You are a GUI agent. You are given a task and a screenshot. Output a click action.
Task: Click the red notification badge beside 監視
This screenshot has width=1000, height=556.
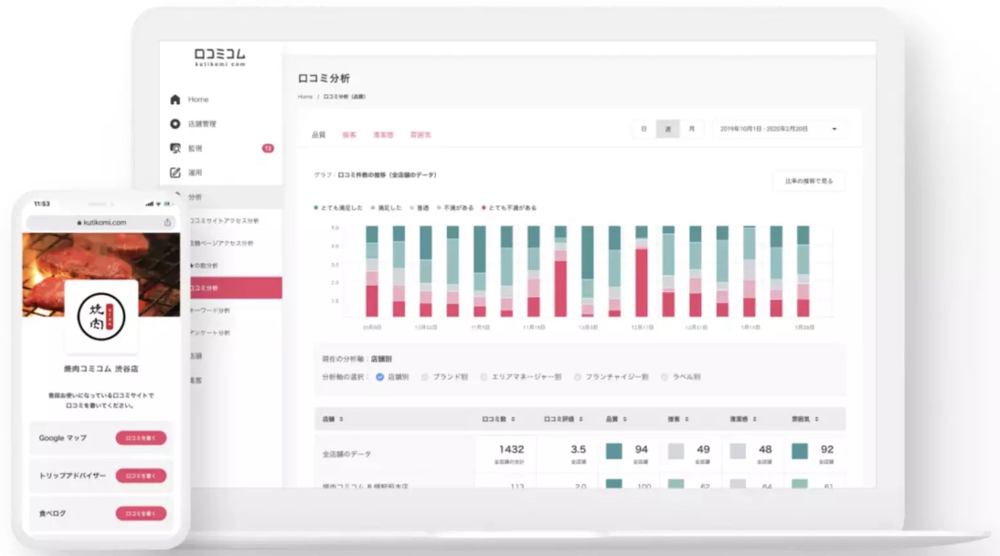267,148
